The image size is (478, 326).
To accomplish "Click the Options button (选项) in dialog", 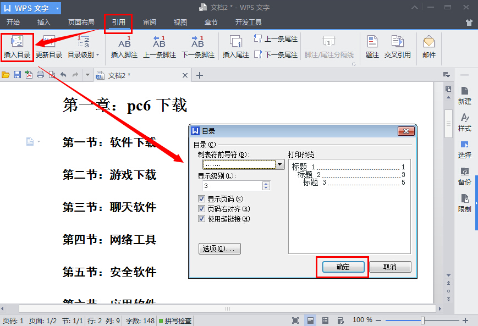I will (x=219, y=249).
